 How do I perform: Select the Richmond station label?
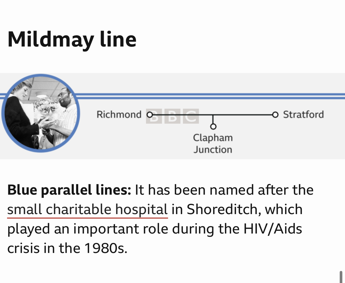pos(119,114)
